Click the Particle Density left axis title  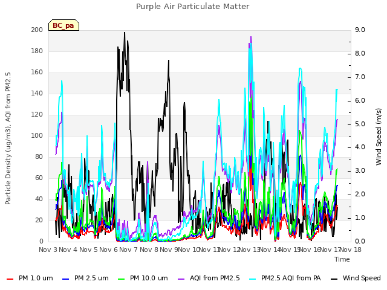point(8,138)
